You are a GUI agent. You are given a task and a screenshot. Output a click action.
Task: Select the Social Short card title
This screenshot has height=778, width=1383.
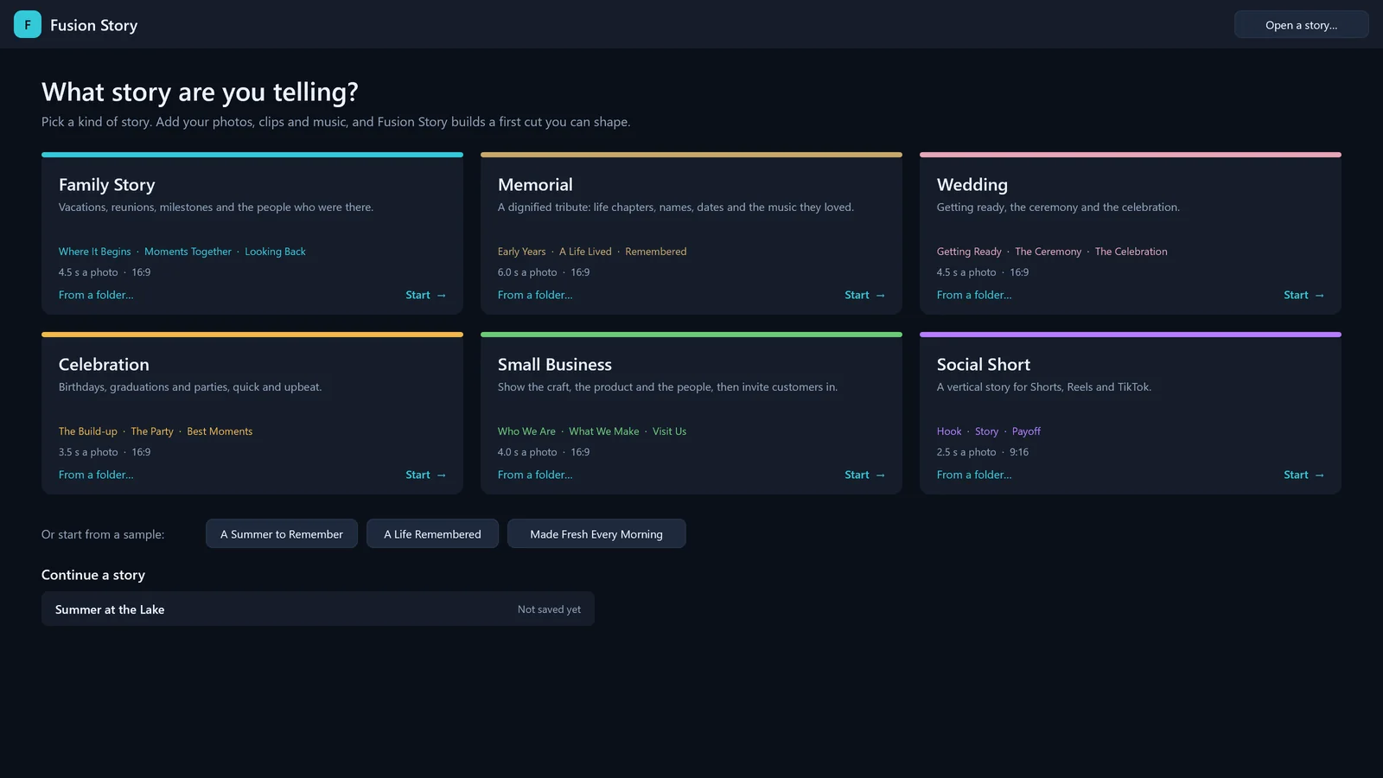pyautogui.click(x=984, y=365)
